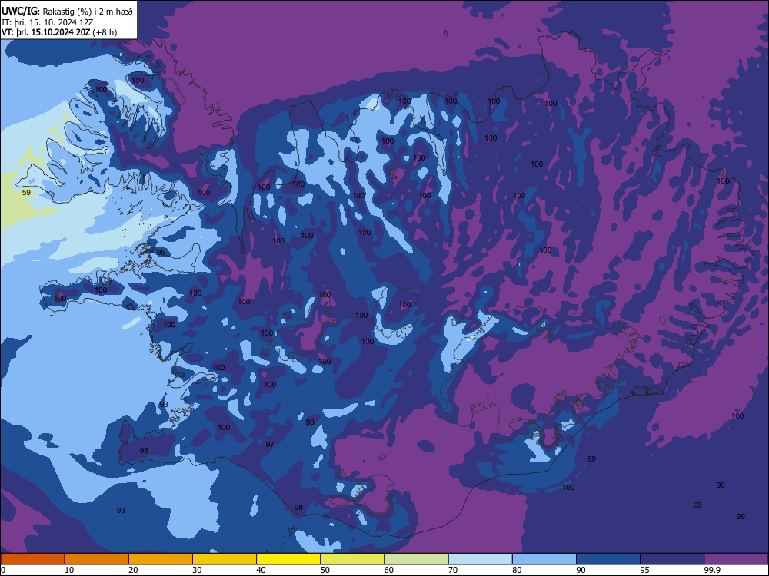Select the legend tick label '30'

[x=197, y=570]
